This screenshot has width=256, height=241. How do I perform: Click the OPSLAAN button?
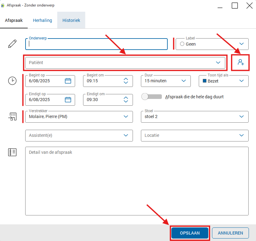[x=190, y=233]
